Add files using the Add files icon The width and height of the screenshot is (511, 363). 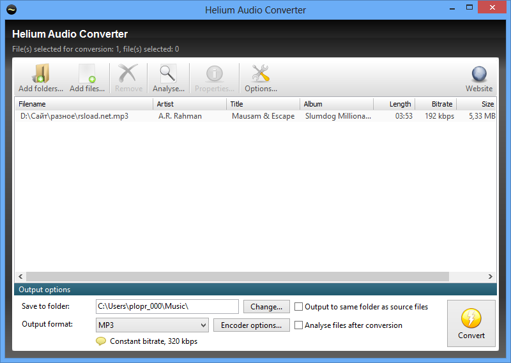pyautogui.click(x=87, y=78)
